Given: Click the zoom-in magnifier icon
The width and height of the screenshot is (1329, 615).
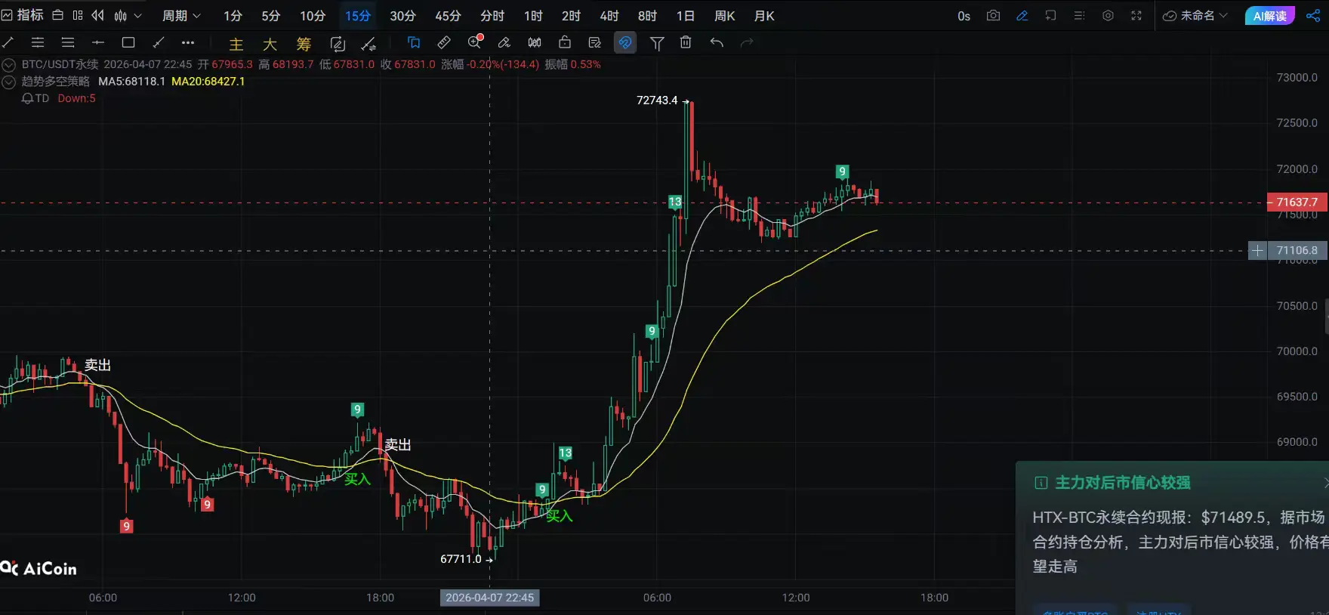Looking at the screenshot, I should tap(475, 42).
